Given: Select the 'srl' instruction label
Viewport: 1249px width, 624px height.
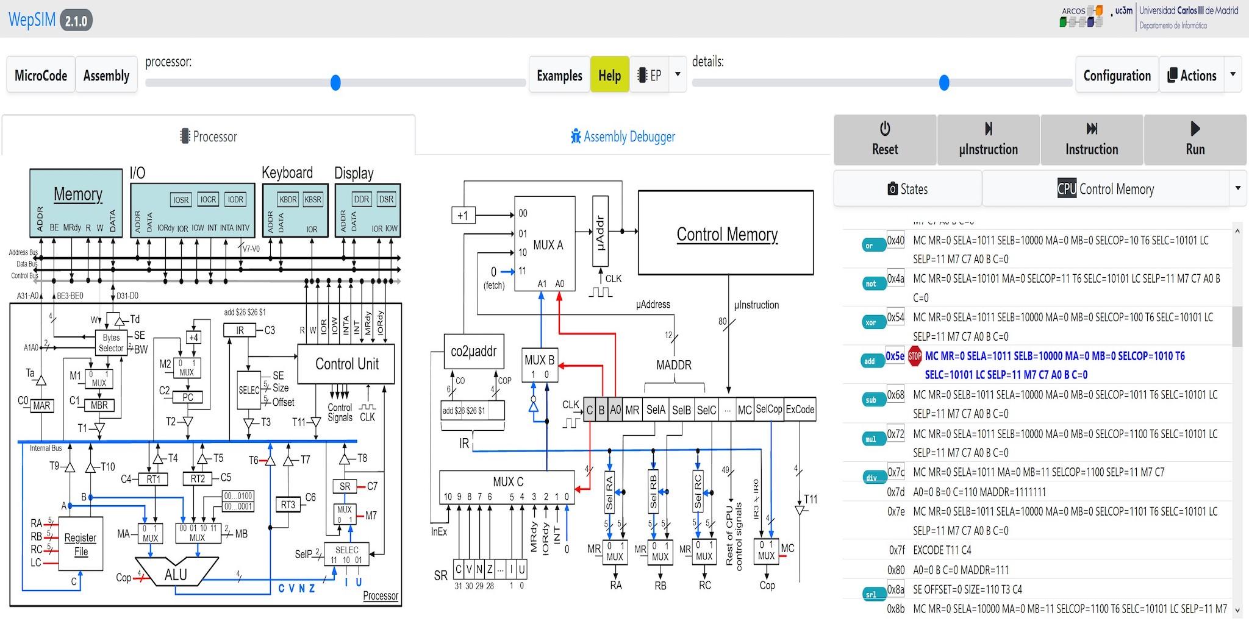Looking at the screenshot, I should point(873,594).
